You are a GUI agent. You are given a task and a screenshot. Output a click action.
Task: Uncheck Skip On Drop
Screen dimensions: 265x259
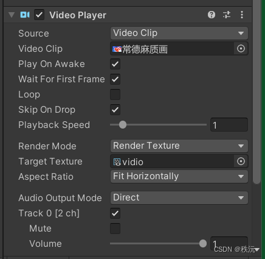(x=115, y=110)
